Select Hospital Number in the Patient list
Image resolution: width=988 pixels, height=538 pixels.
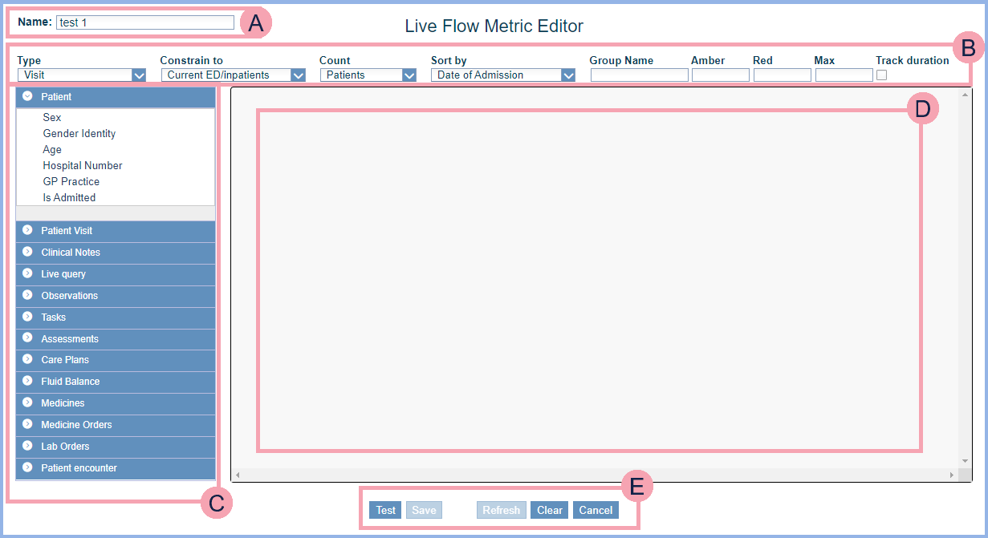pos(83,166)
